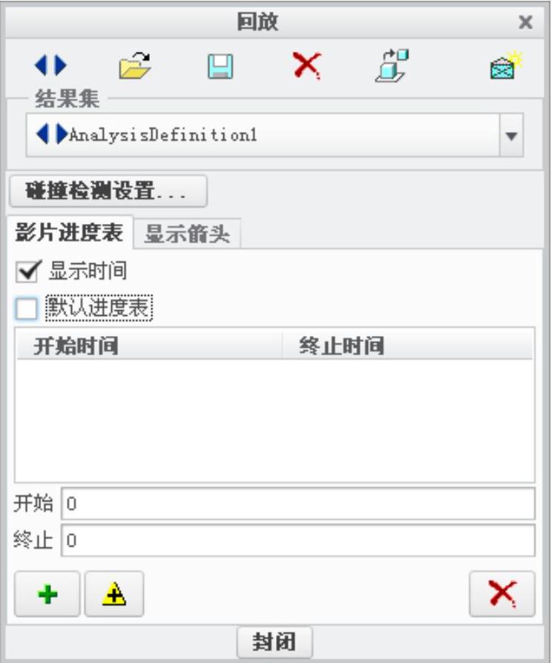Create a motion envelope with the envelope icon
Image resolution: width=552 pixels, height=663 pixels.
coord(505,65)
